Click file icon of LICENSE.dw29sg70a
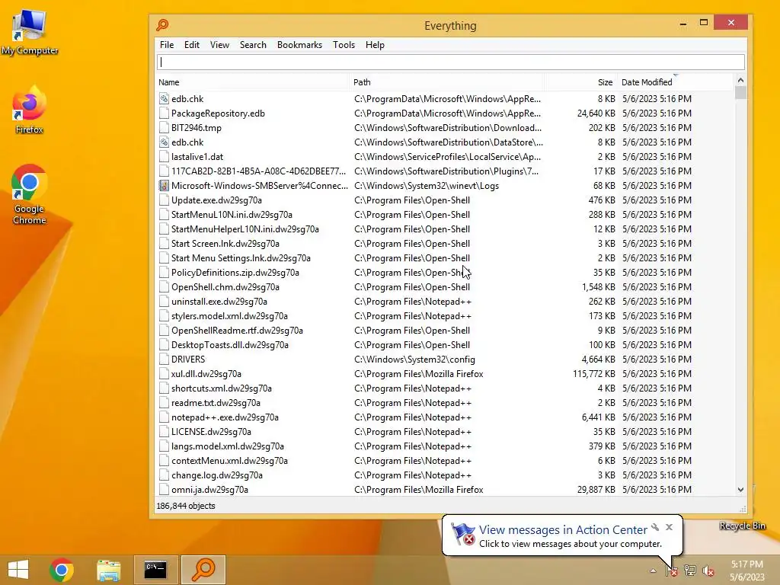This screenshot has width=780, height=585. [x=164, y=431]
